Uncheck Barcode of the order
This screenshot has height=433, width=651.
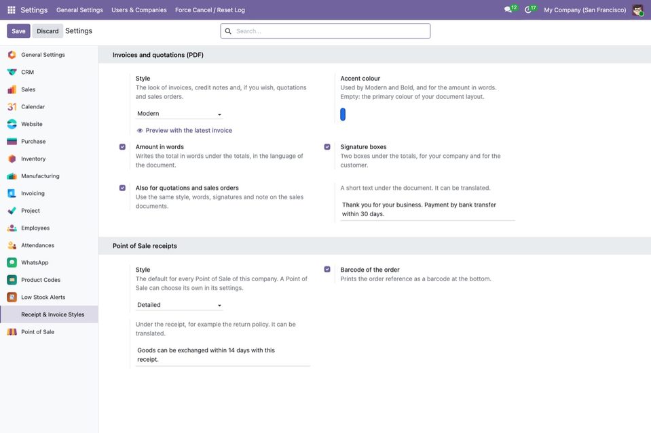[x=327, y=269]
